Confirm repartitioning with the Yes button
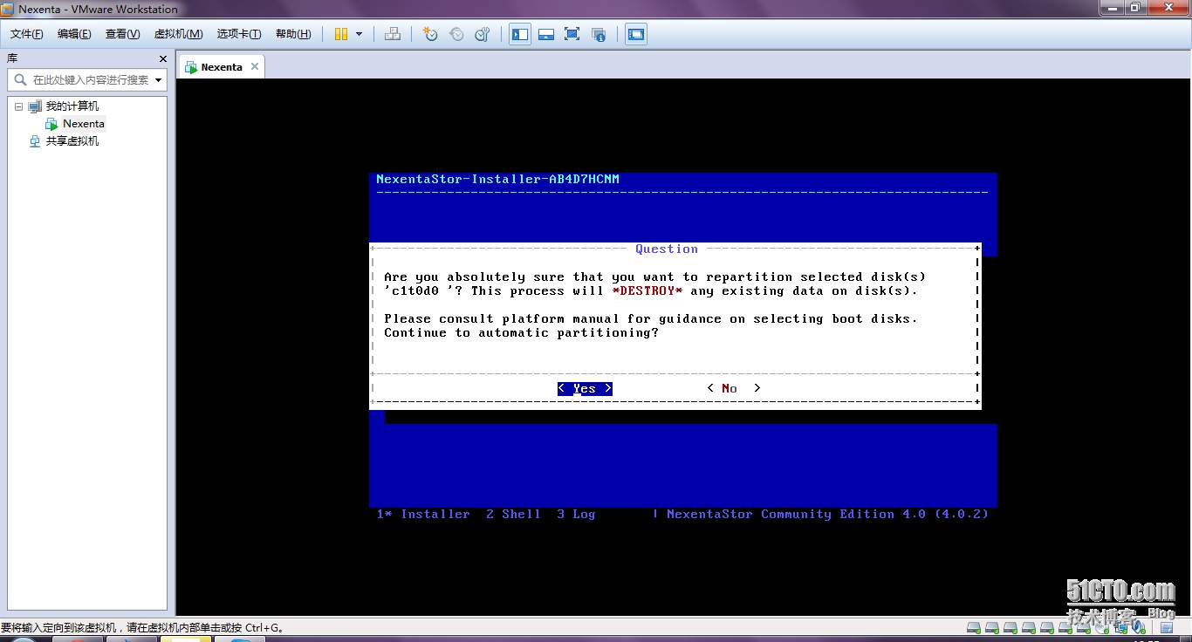 tap(585, 388)
